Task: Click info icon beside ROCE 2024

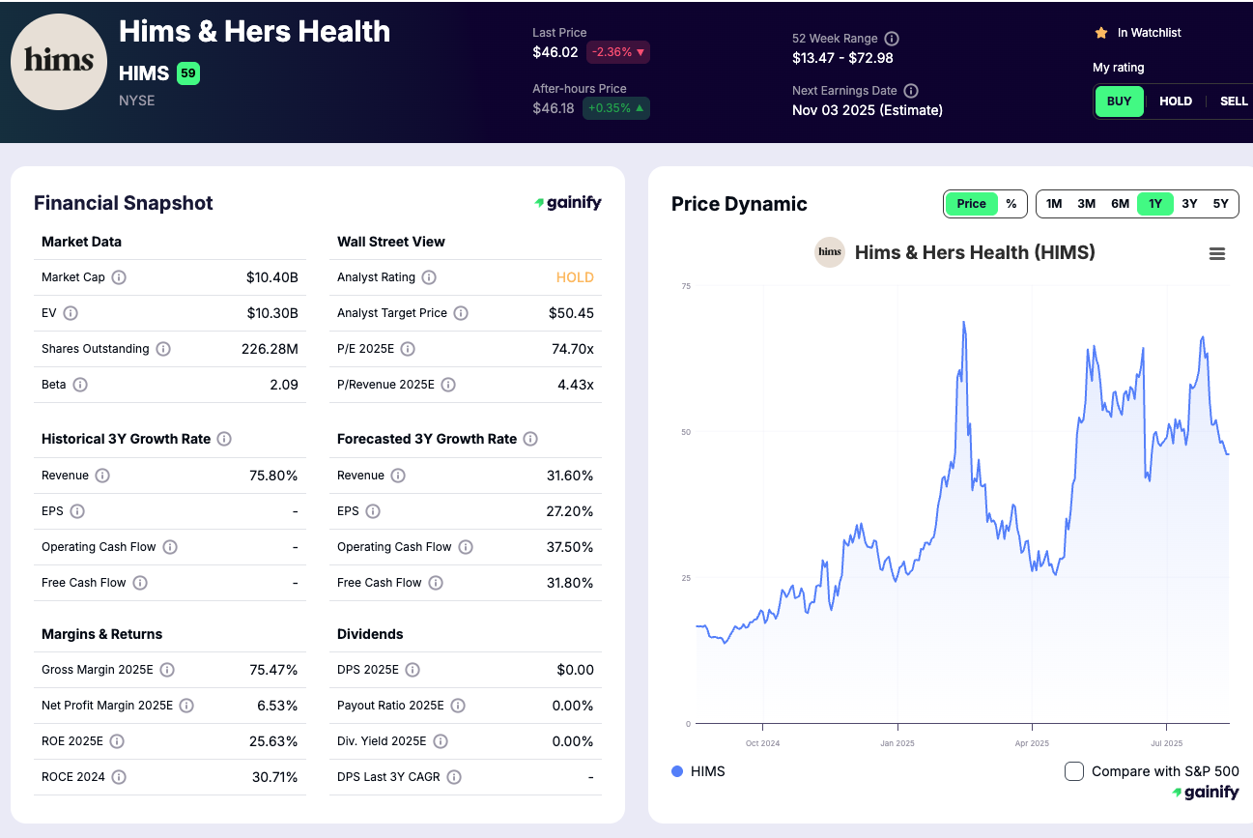Action: (119, 777)
